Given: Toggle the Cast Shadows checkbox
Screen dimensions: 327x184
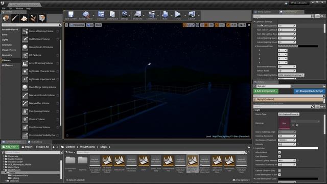Looking at the screenshot, I should coord(279,156).
